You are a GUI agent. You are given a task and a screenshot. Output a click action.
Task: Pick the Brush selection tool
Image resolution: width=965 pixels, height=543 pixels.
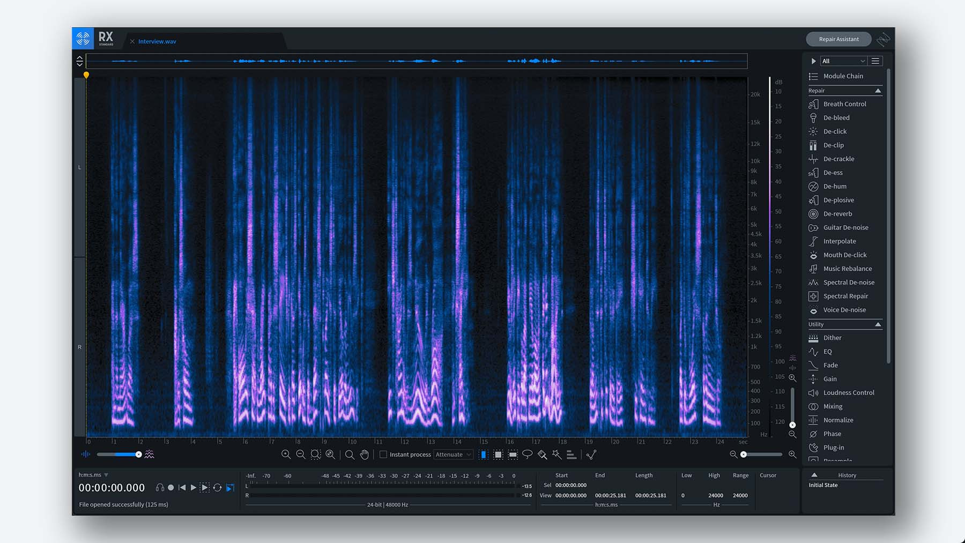click(543, 455)
